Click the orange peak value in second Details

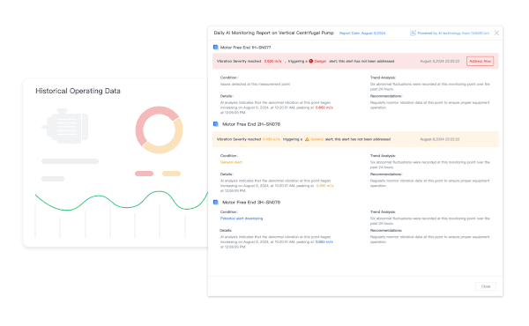point(324,186)
